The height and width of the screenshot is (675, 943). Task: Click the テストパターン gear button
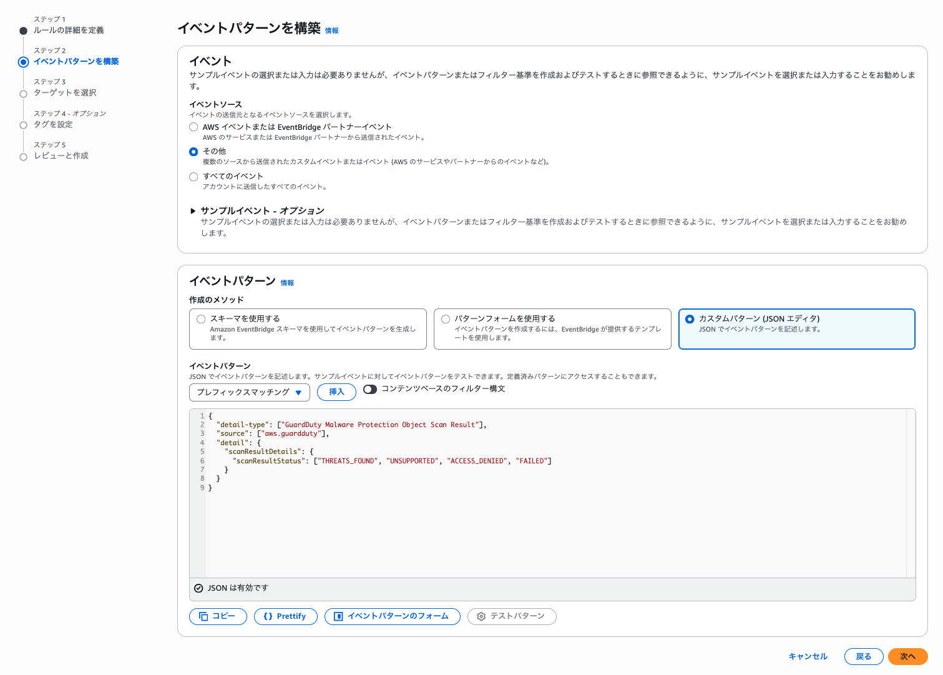click(511, 616)
